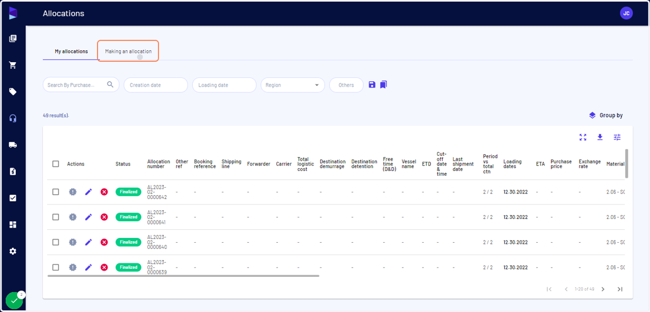The height and width of the screenshot is (312, 650).
Task: Click the vertical table scrollbar
Action: tap(627, 164)
